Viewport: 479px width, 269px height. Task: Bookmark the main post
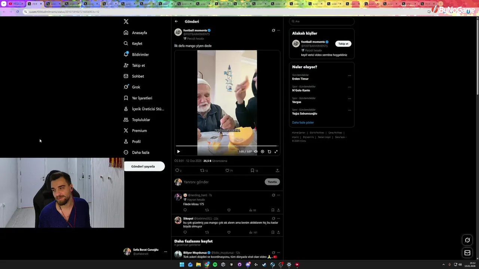point(254,170)
